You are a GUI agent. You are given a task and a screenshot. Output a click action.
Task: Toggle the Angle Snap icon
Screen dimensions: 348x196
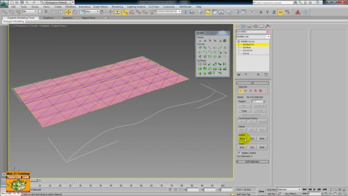click(132, 12)
